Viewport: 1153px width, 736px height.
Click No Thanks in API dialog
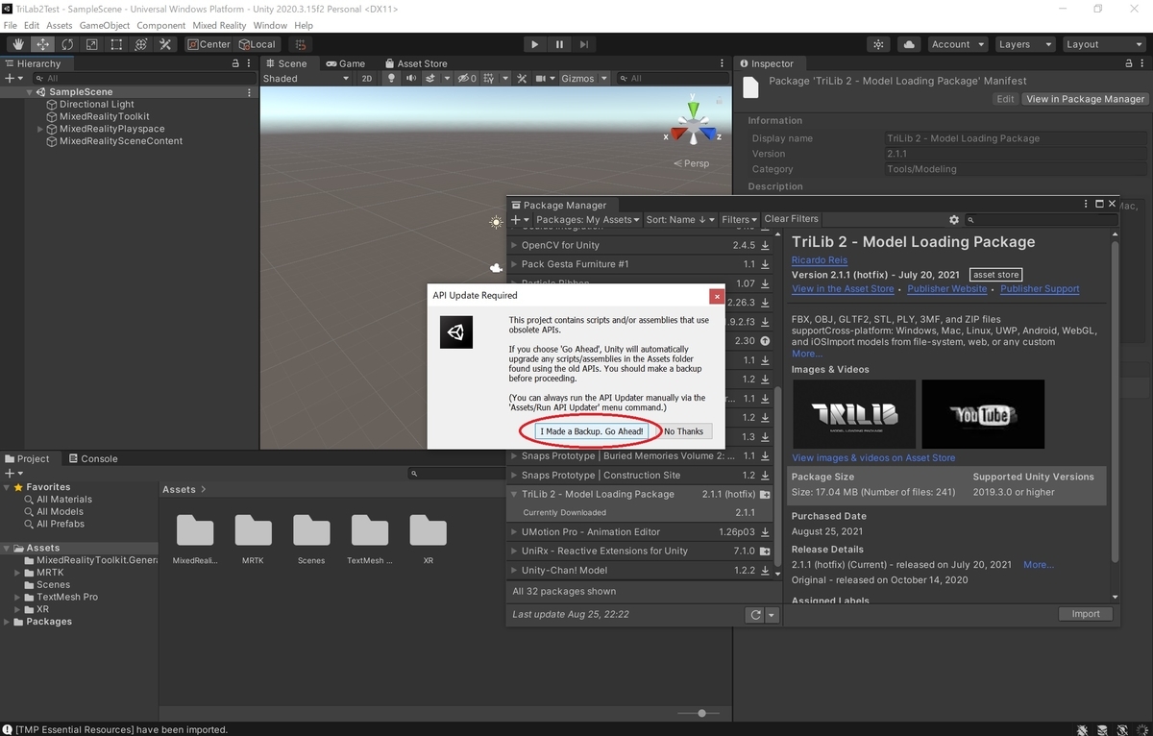(x=683, y=431)
